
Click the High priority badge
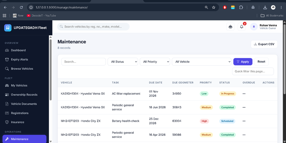coord(204,121)
